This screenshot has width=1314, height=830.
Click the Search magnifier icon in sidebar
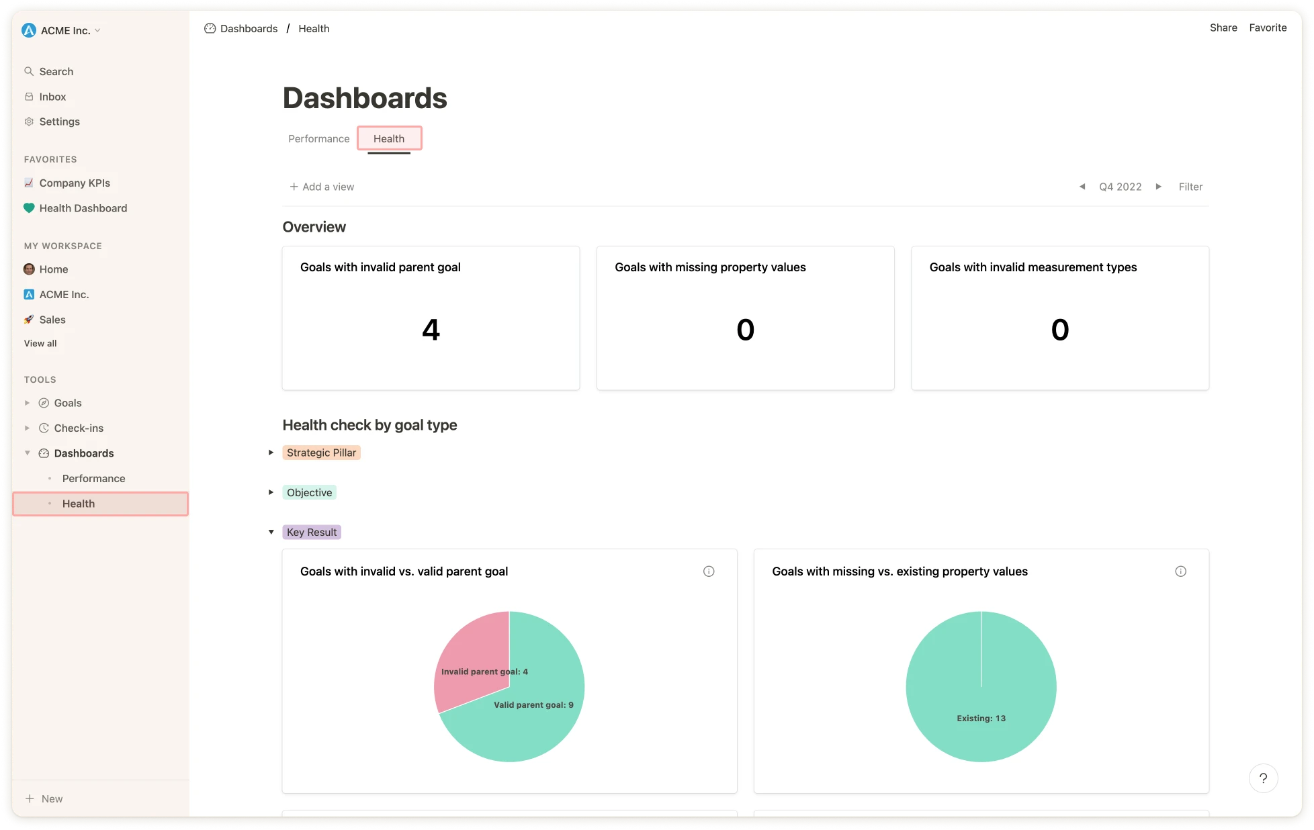[x=29, y=71]
